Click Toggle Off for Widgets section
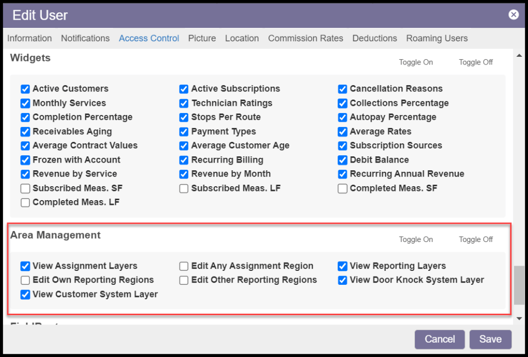 pyautogui.click(x=475, y=62)
